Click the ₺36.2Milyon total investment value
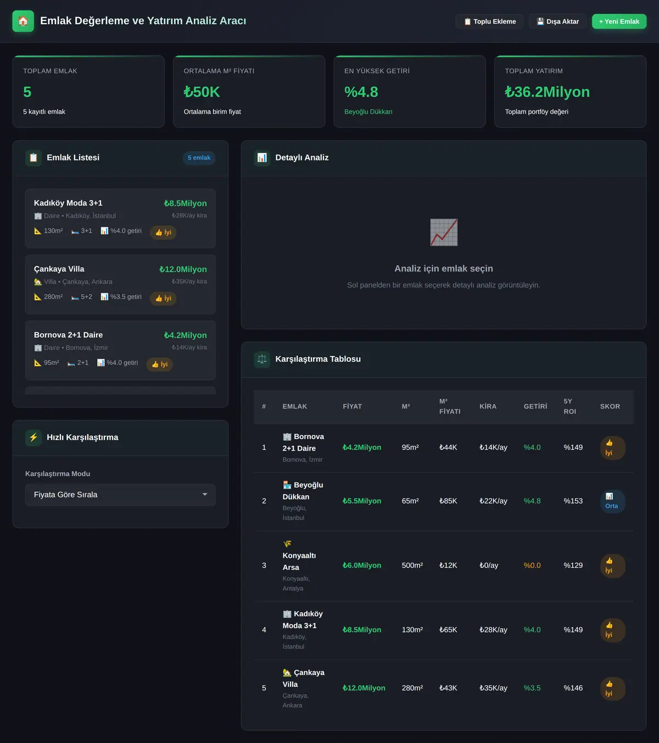 [548, 92]
